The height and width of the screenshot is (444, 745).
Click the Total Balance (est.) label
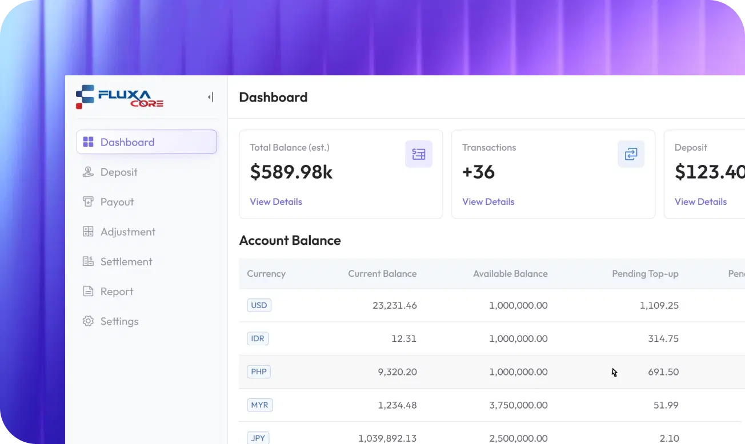tap(290, 147)
